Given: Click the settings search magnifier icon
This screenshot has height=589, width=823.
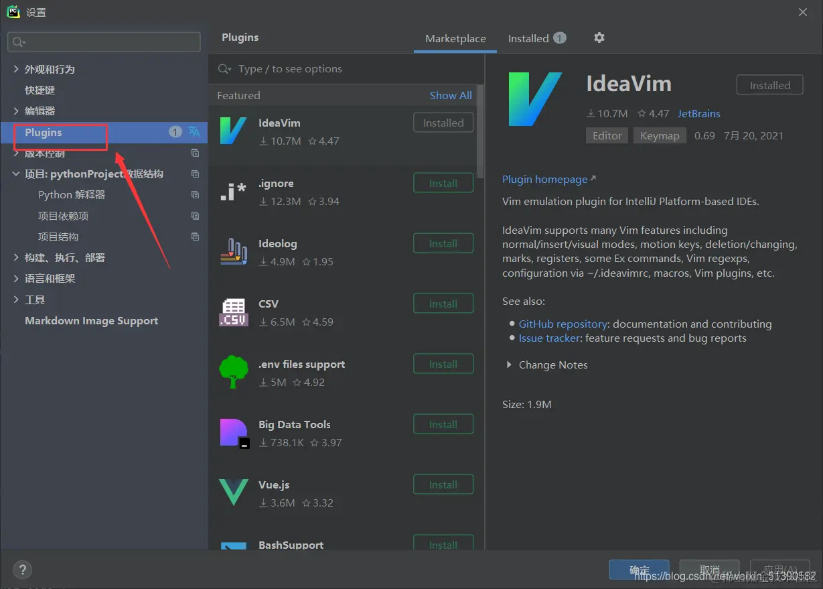Looking at the screenshot, I should click(18, 42).
